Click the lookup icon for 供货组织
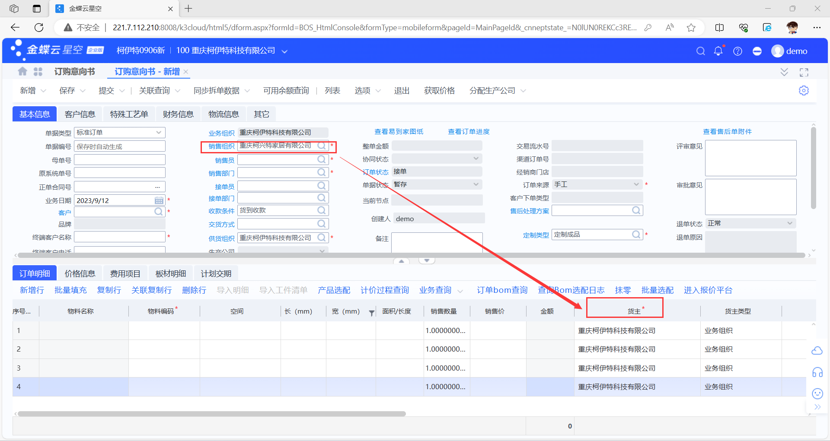Screen dimensions: 830x441 (322, 238)
